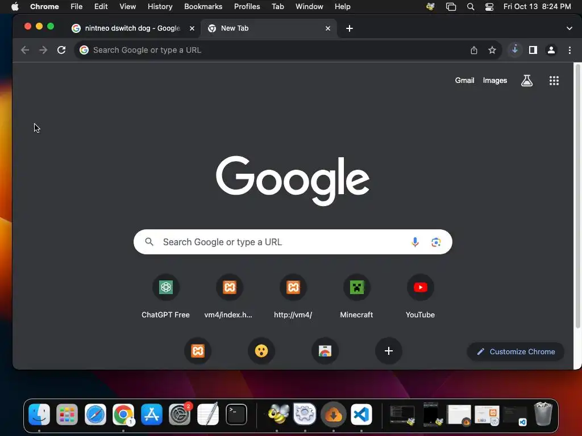Open the Images link

tap(495, 81)
